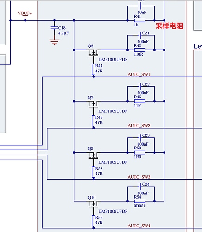Select resistor R42 110R symbol
The height and width of the screenshot is (232, 202).
[x=140, y=50]
